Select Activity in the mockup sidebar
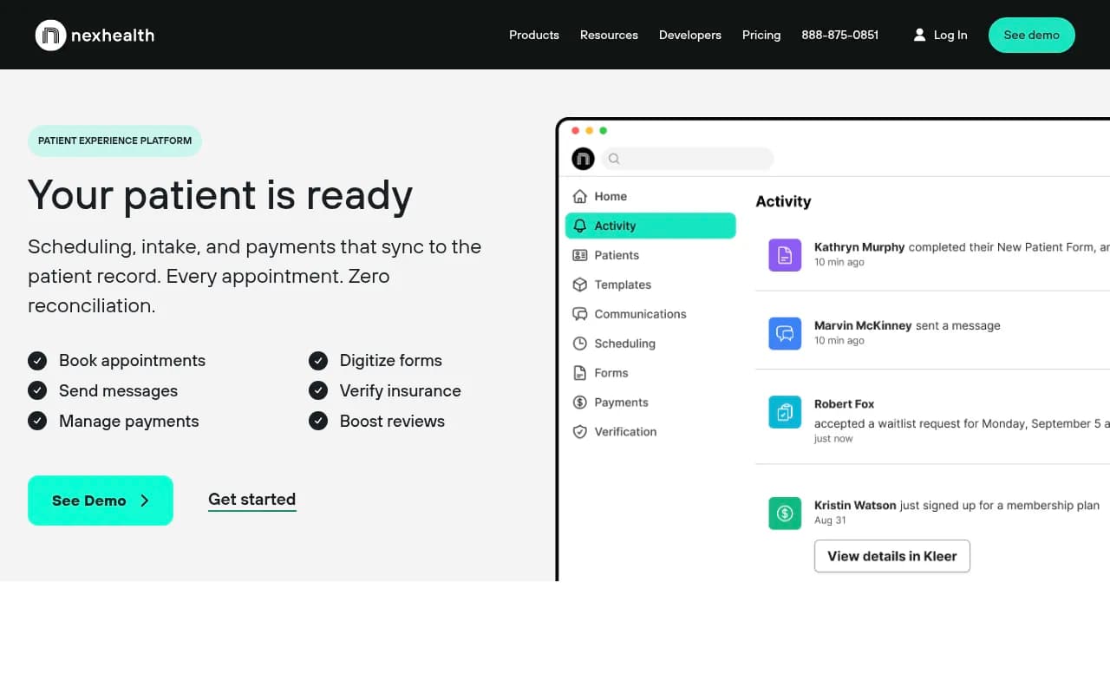 [x=650, y=226]
